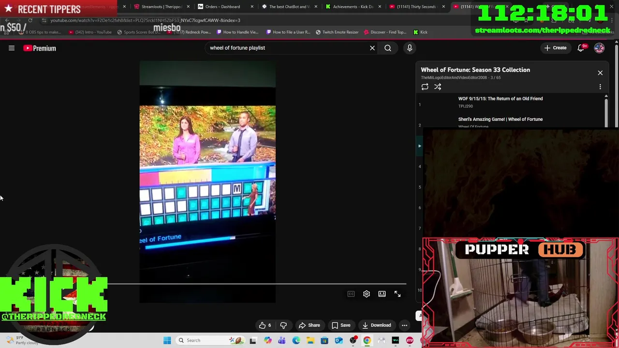Viewport: 619px width, 348px height.
Task: Open the Kick bookmark
Action: [420, 32]
